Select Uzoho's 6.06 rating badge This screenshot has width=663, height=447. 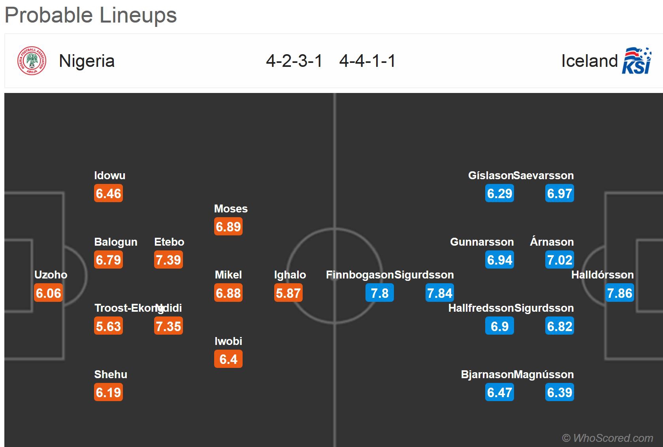pyautogui.click(x=49, y=293)
